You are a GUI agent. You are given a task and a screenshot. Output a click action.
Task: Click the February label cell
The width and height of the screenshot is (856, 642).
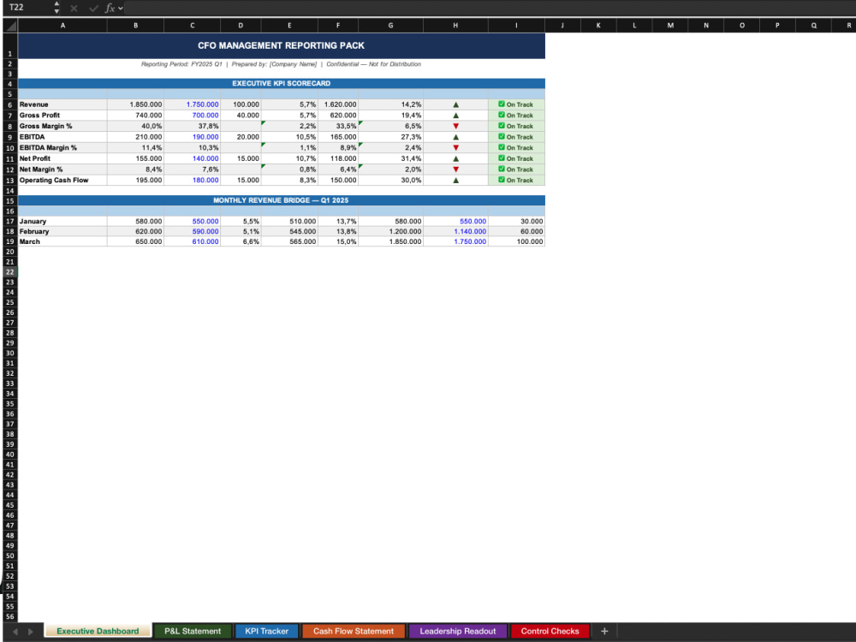[62, 231]
